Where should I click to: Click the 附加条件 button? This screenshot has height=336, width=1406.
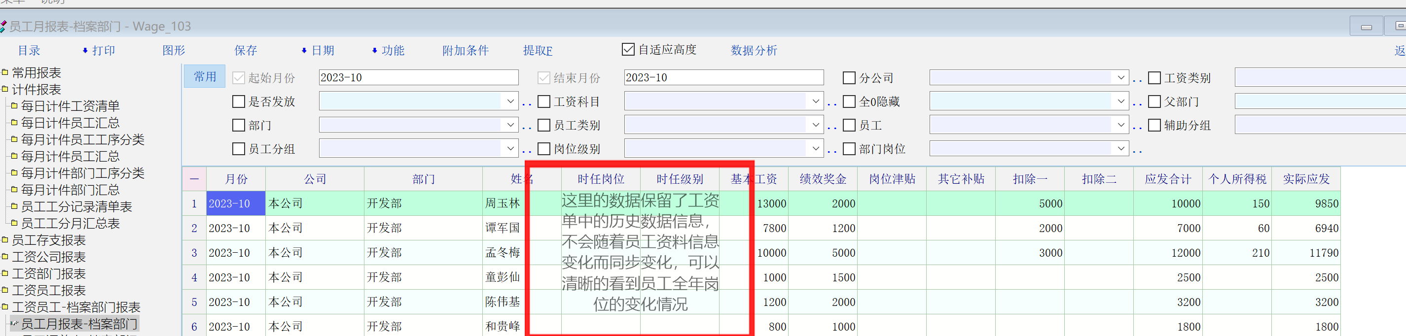click(465, 51)
